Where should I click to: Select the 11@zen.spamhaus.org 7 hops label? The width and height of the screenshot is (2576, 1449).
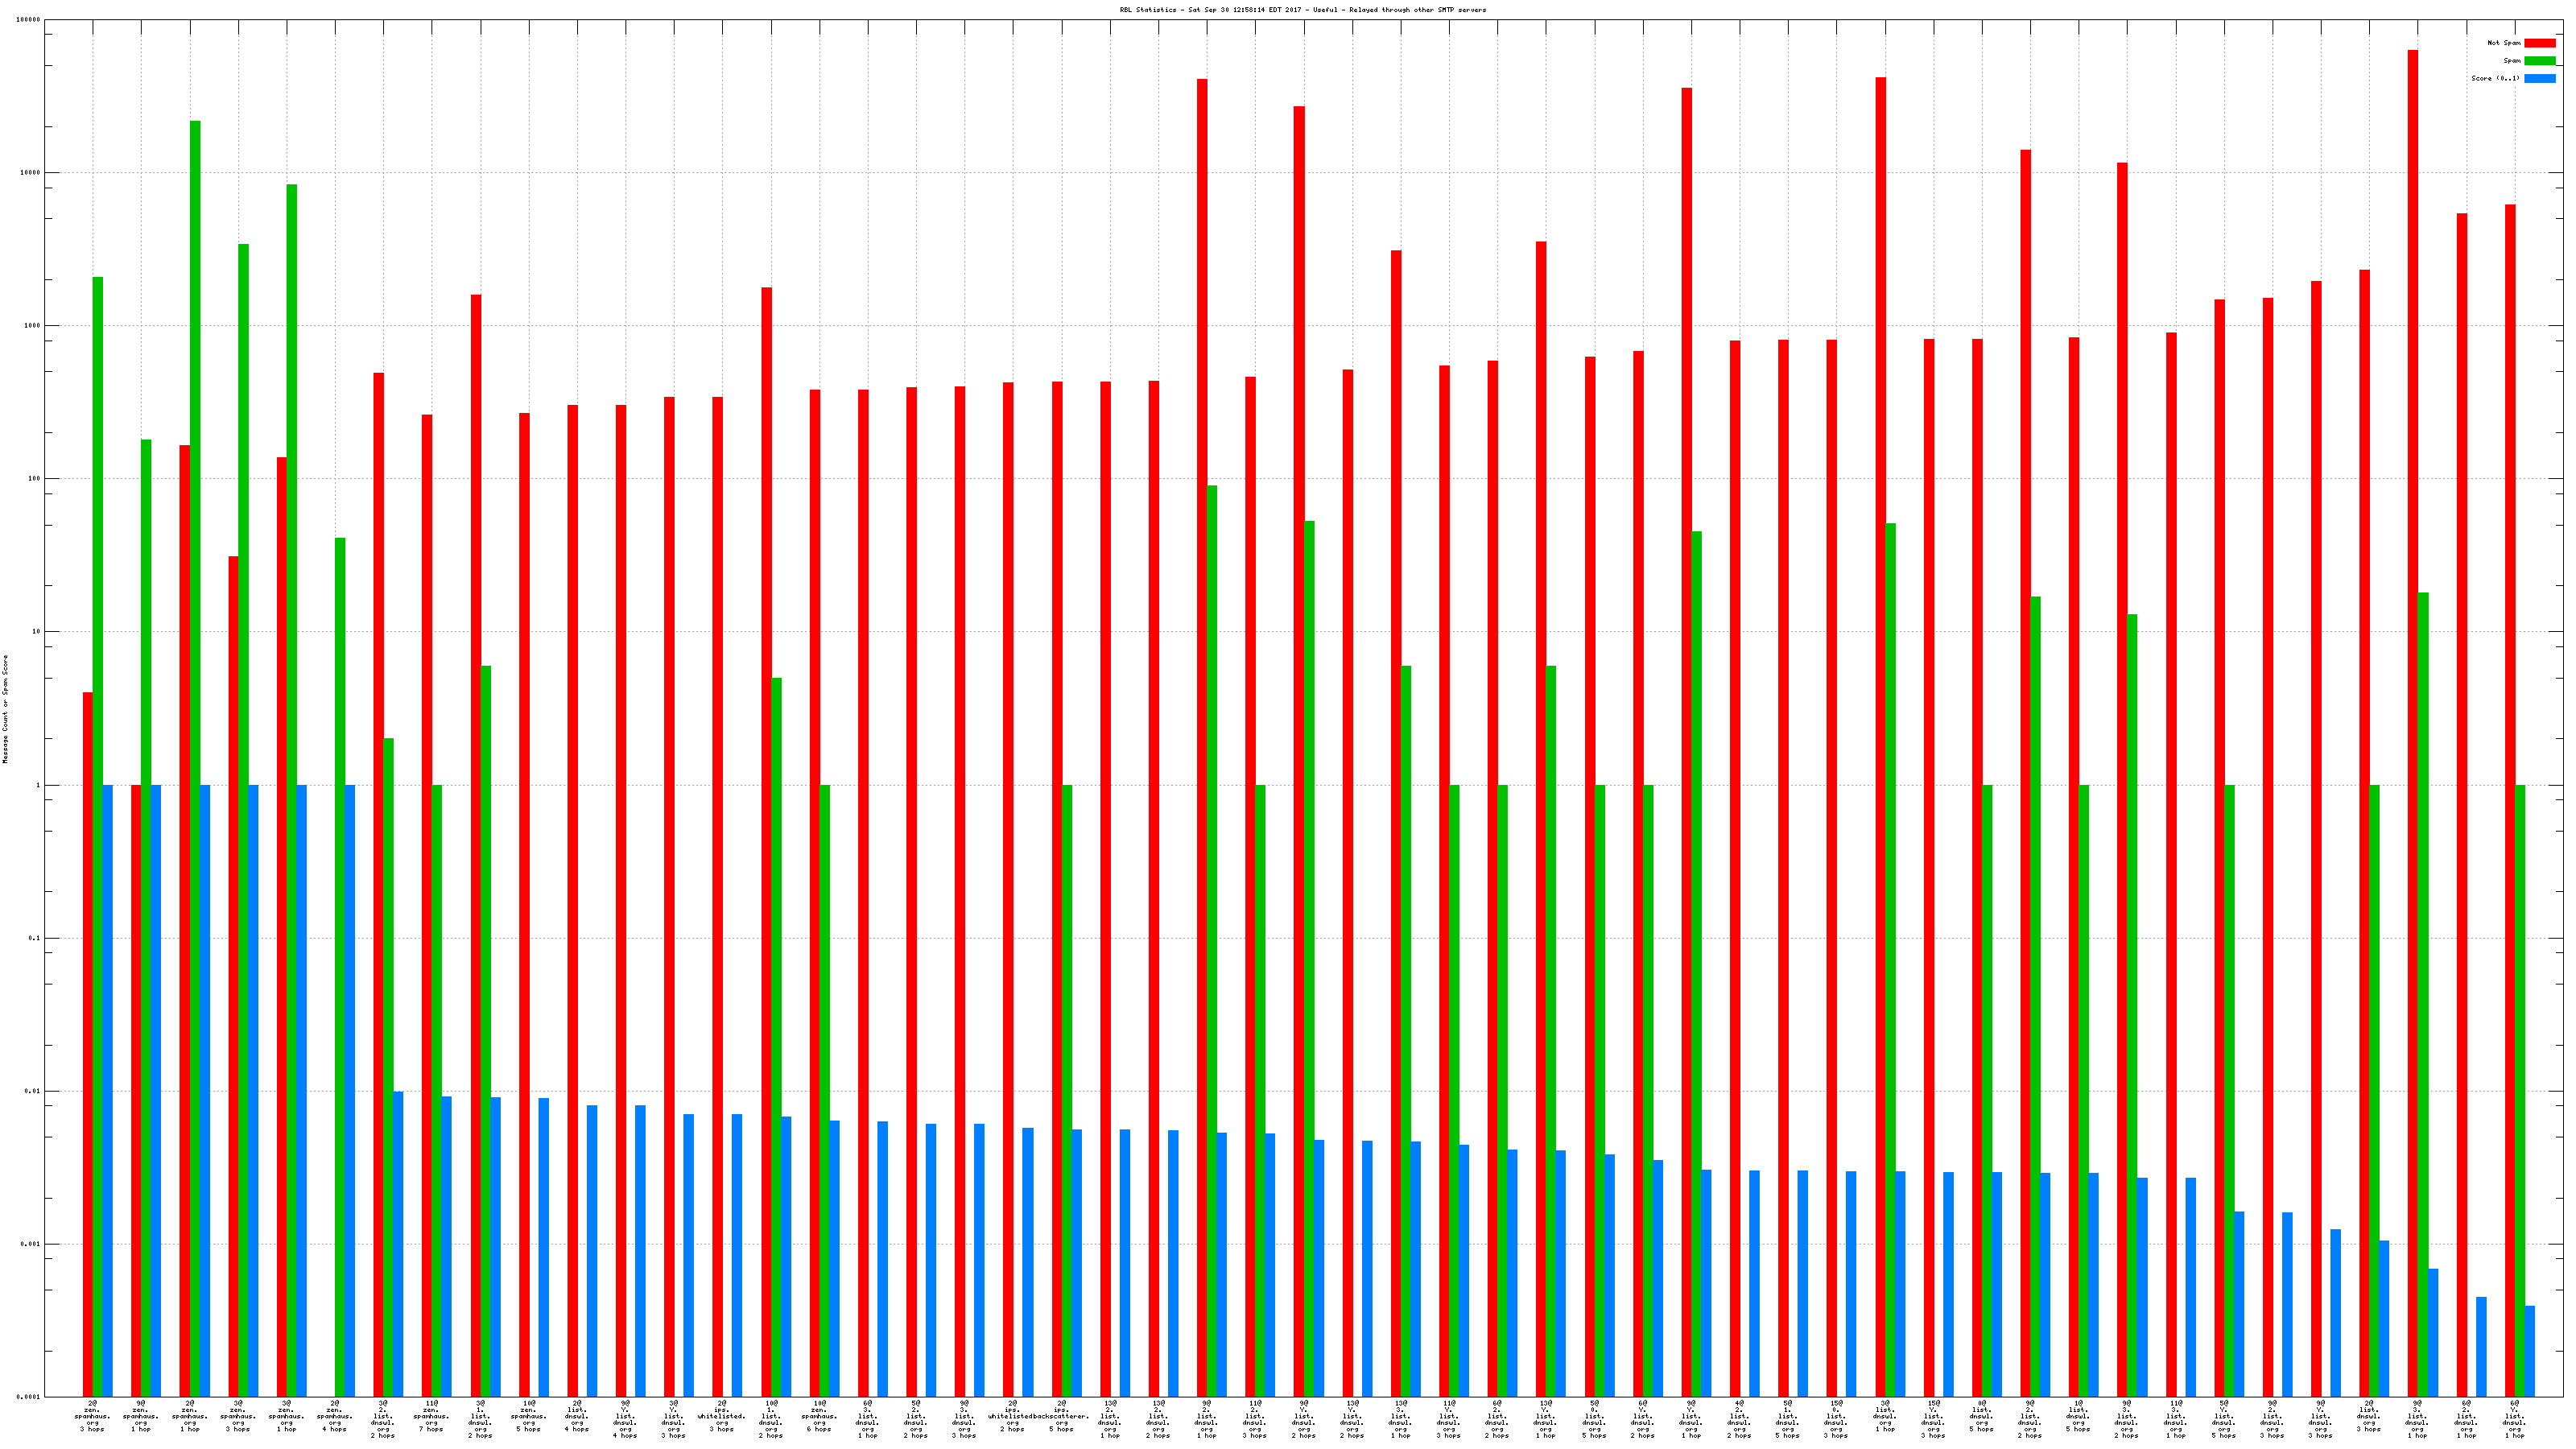[x=431, y=1416]
